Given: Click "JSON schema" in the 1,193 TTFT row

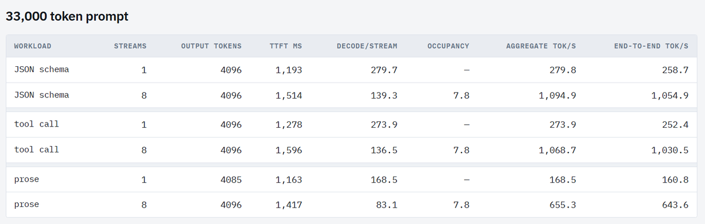Looking at the screenshot, I should [42, 70].
